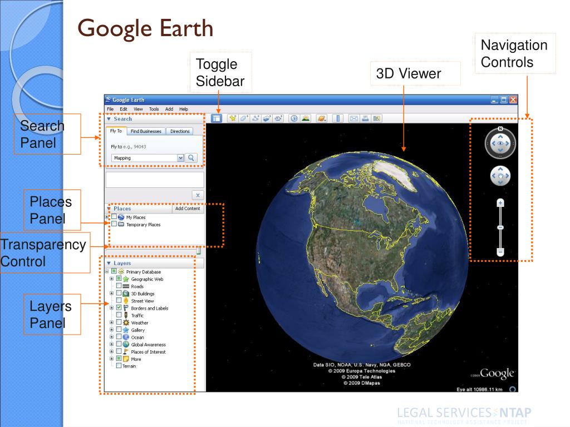Collapse the Places panel triangle

[109, 208]
